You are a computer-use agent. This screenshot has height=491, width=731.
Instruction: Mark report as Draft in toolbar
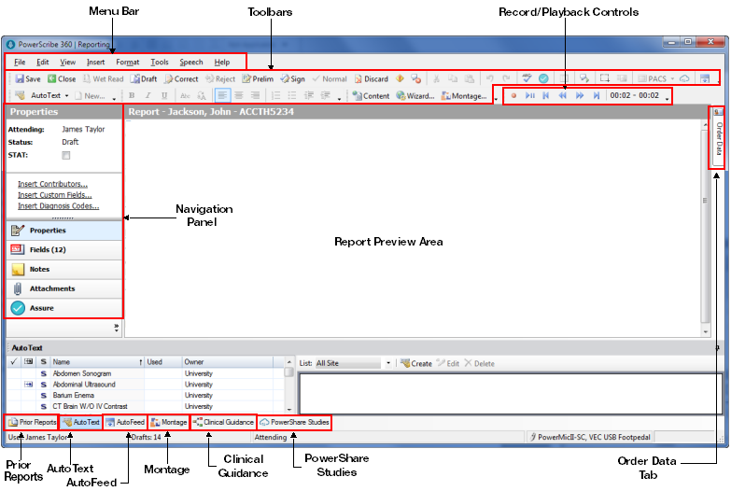144,78
